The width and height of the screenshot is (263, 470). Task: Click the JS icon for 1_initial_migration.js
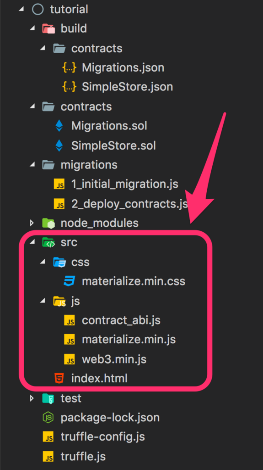tap(59, 185)
